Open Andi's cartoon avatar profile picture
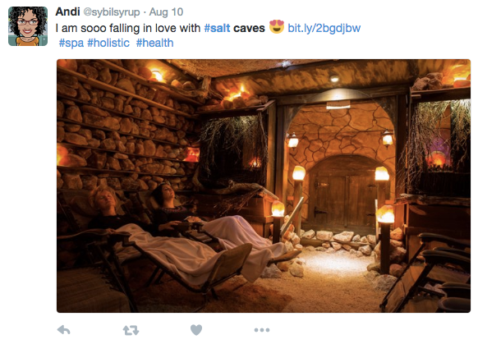Image resolution: width=478 pixels, height=344 pixels. pyautogui.click(x=28, y=26)
